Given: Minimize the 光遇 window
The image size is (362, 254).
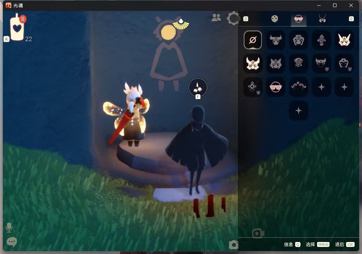Looking at the screenshot, I should click(x=319, y=5).
